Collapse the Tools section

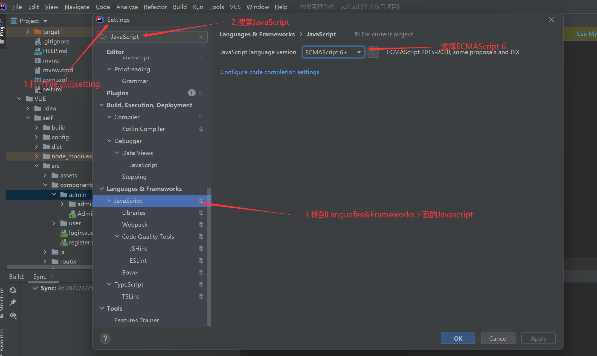pyautogui.click(x=102, y=308)
